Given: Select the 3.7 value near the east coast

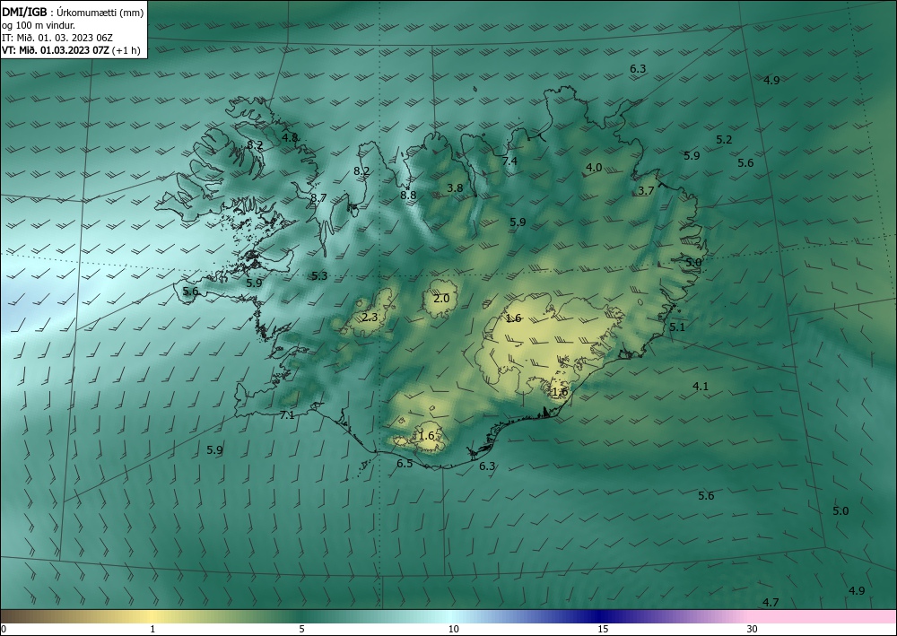Looking at the screenshot, I should 646,191.
